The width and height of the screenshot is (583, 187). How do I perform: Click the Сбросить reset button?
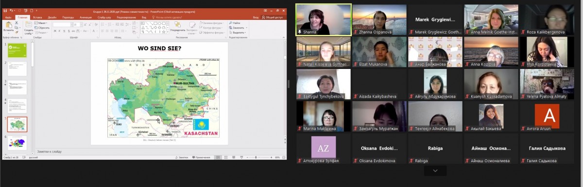pyautogui.click(x=42, y=27)
